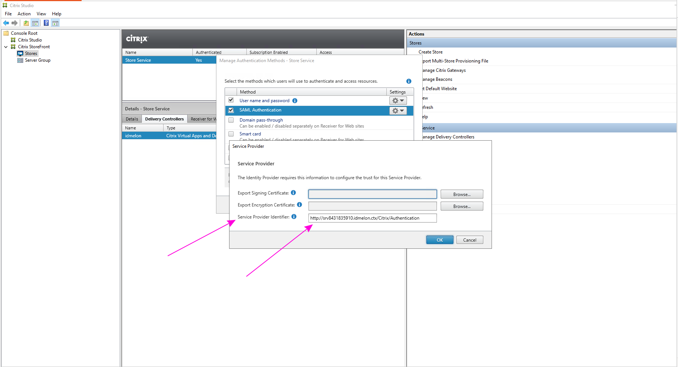The height and width of the screenshot is (367, 678).
Task: Open the View menu
Action: [x=41, y=14]
